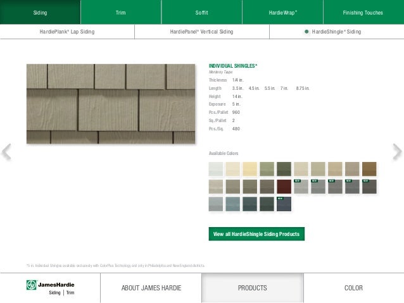
Task: Pick the pale yellow color swatch
Action: [x=250, y=169]
